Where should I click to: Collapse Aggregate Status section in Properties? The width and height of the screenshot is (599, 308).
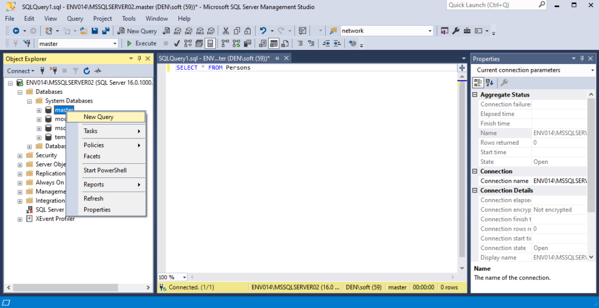tap(475, 95)
